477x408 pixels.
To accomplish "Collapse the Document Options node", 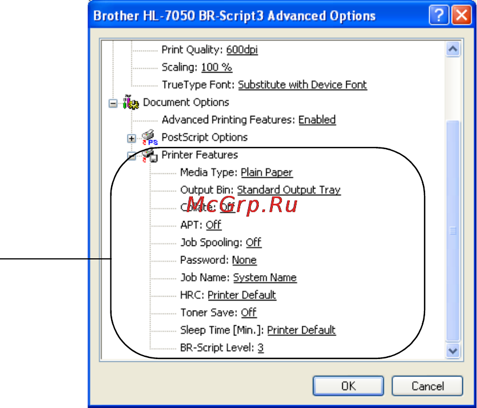I will [113, 103].
